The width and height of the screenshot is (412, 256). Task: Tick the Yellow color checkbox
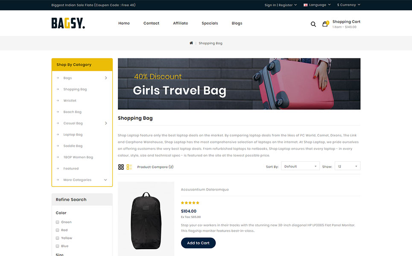[57, 238]
